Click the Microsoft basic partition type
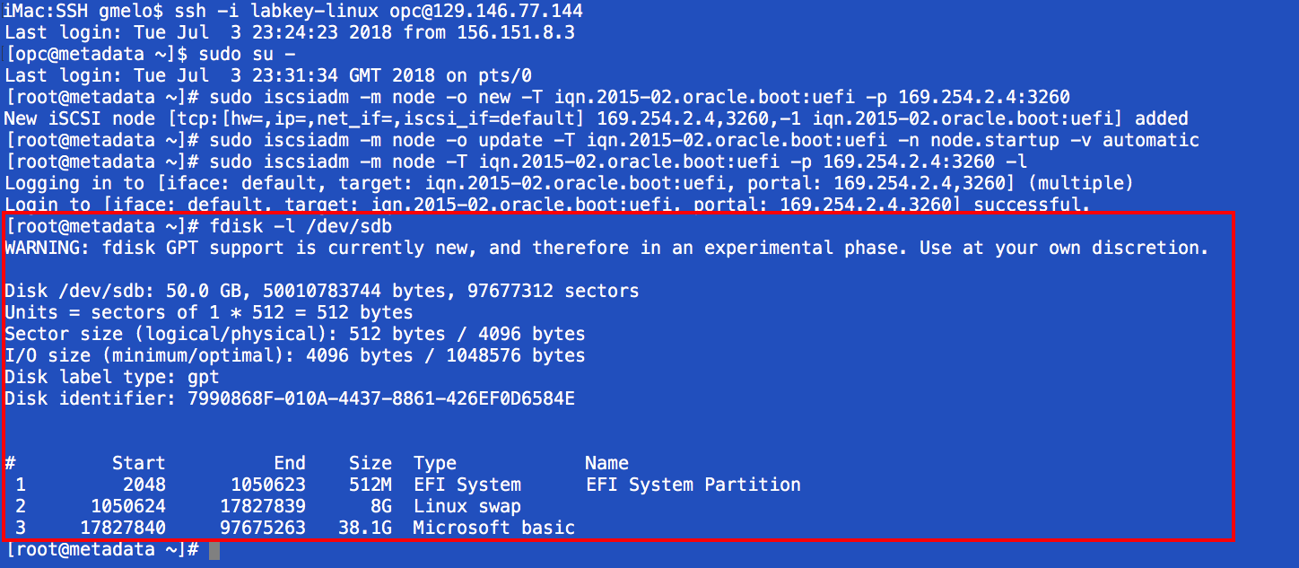1299x568 pixels. tap(493, 528)
